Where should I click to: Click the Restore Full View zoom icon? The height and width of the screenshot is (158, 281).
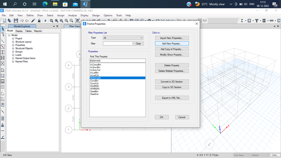(57, 21)
